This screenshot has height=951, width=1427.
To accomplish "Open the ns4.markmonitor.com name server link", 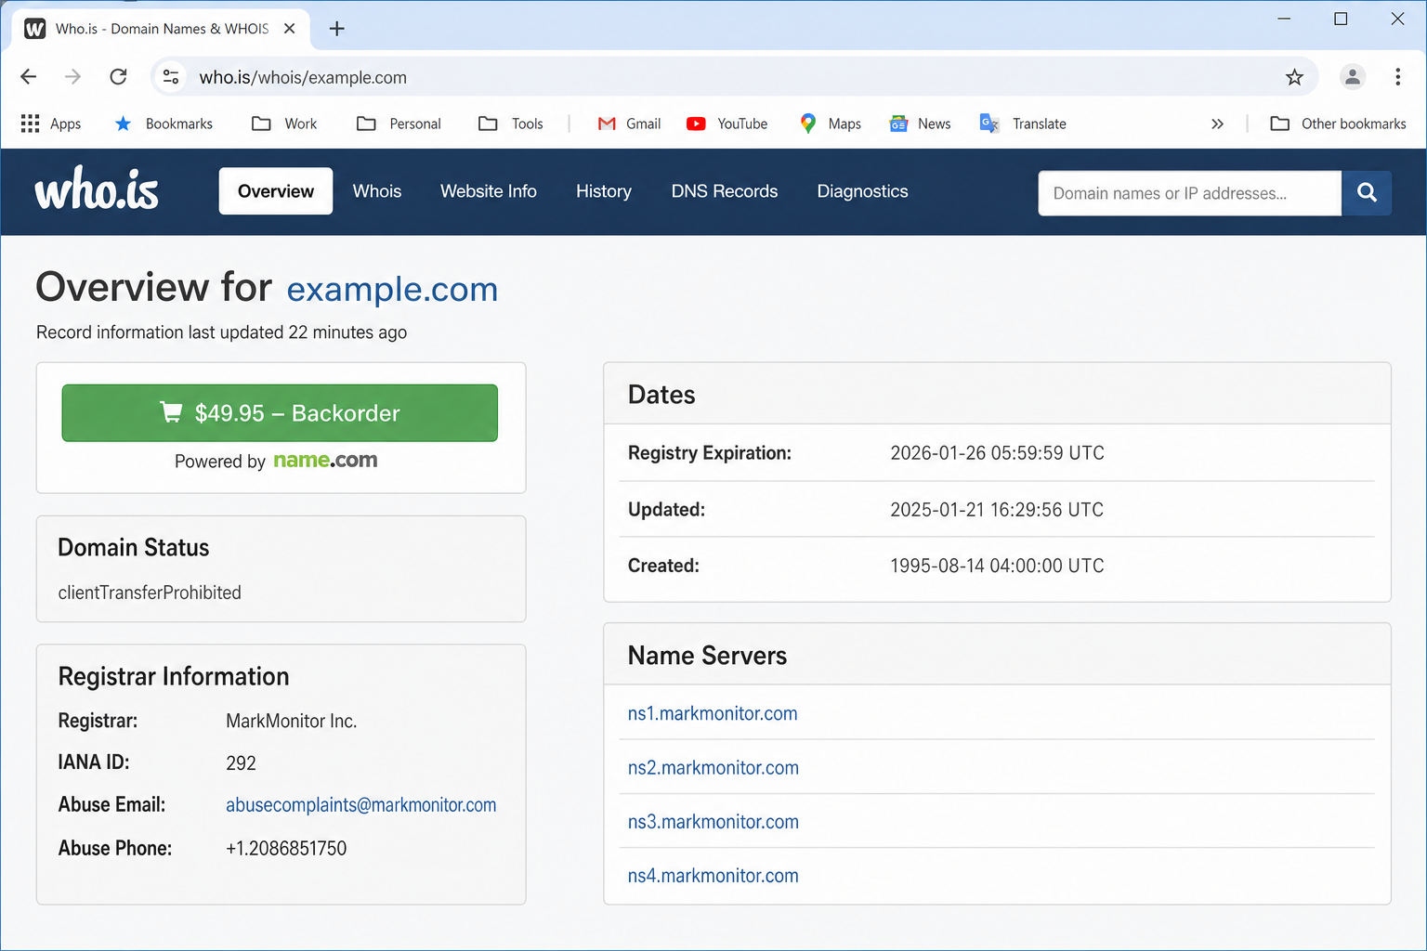I will (713, 876).
